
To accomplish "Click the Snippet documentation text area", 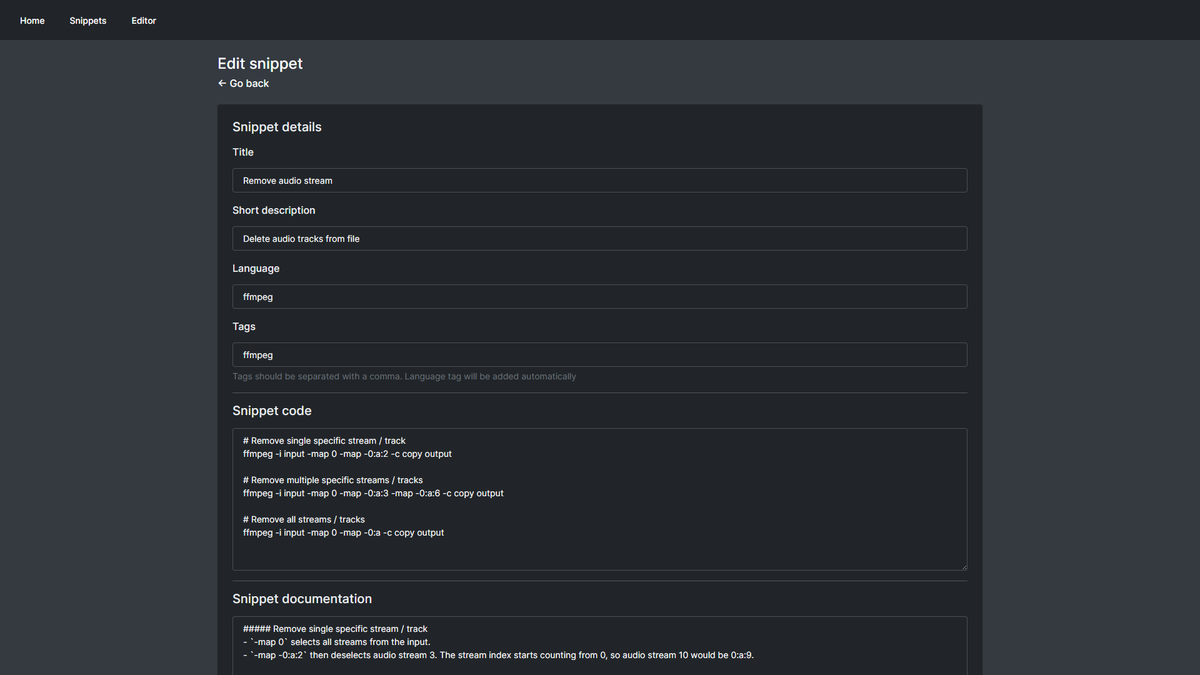I will point(599,644).
